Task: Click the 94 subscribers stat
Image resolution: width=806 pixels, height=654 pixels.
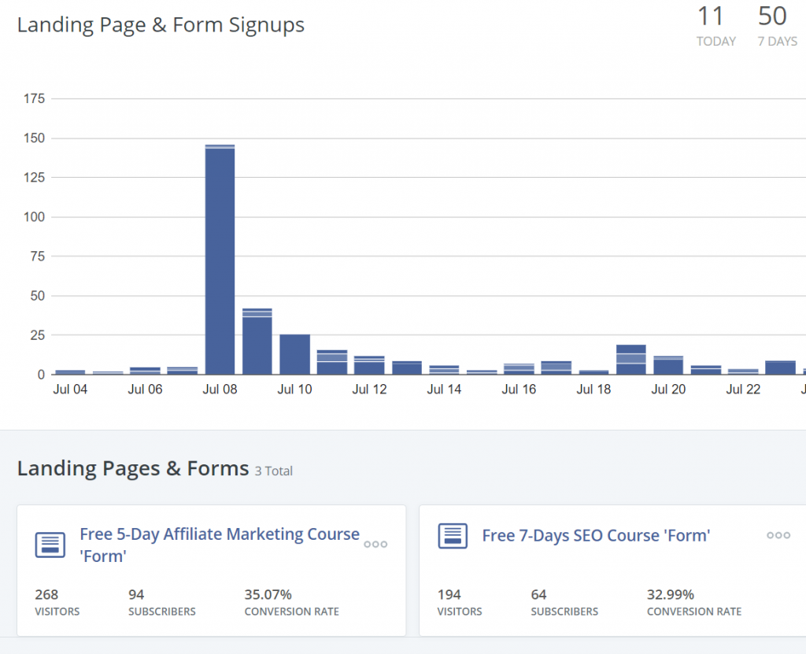Action: coord(137,594)
